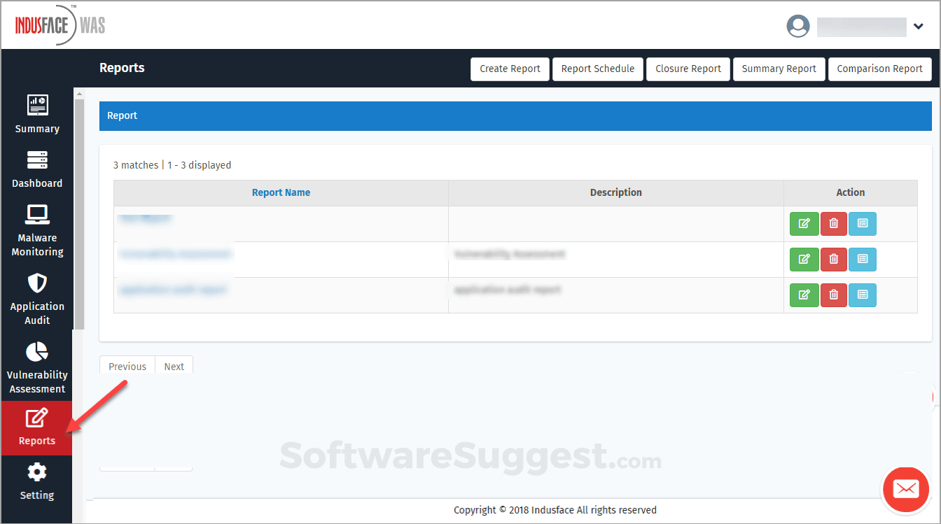Click the Create Report button
Screen dimensions: 941x524
(510, 69)
